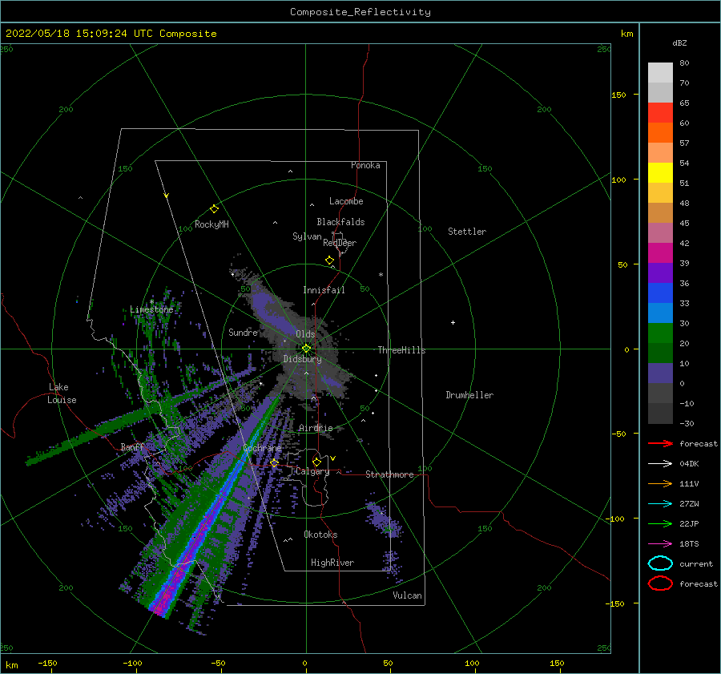Click the yellow diamond marker below Cochrane
The height and width of the screenshot is (674, 721).
click(274, 463)
